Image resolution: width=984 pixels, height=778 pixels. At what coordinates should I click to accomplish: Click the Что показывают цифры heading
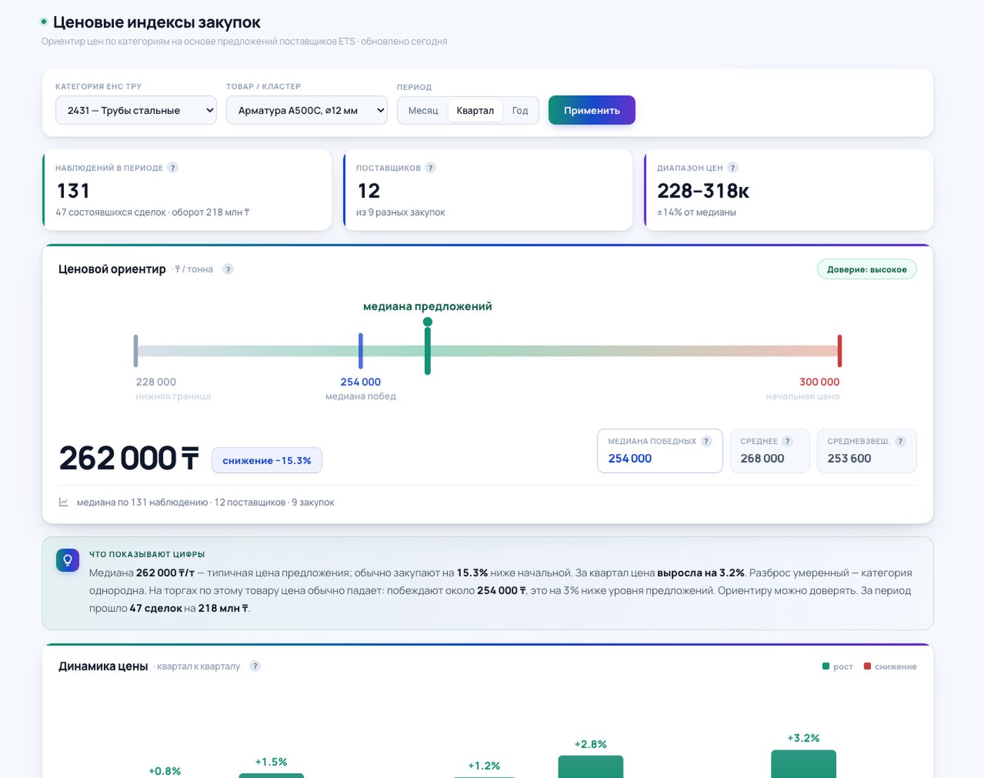[147, 555]
